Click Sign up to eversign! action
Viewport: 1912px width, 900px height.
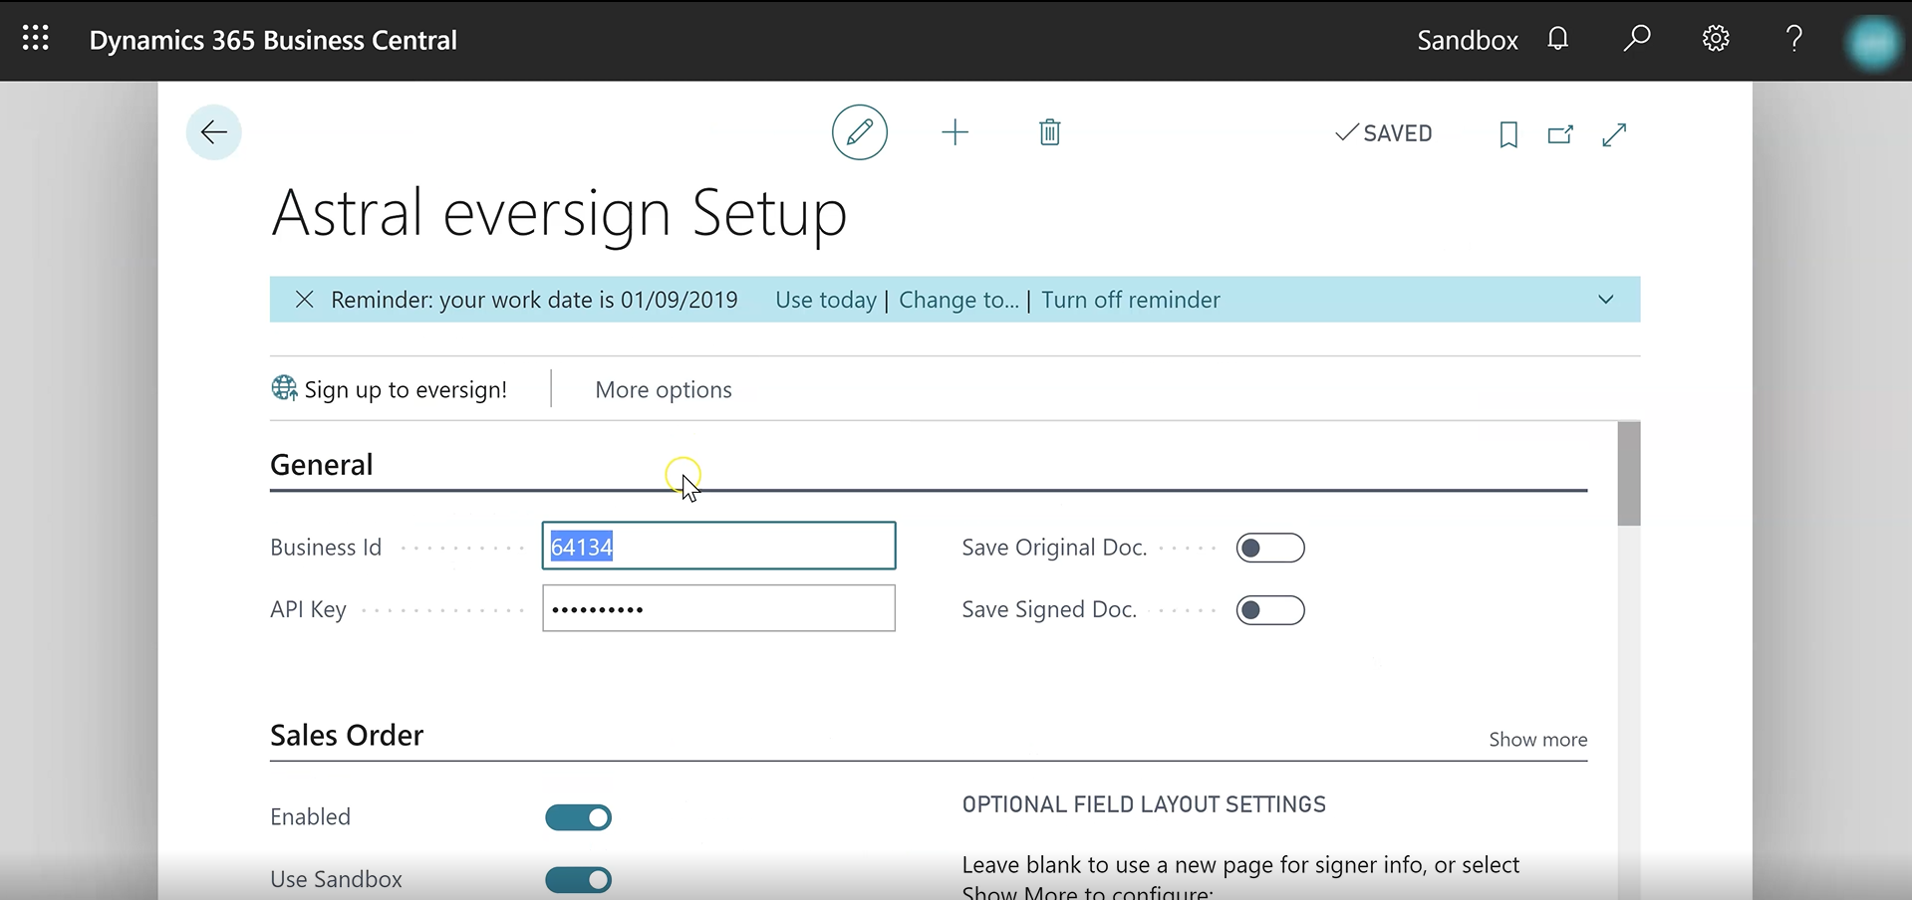coord(391,390)
